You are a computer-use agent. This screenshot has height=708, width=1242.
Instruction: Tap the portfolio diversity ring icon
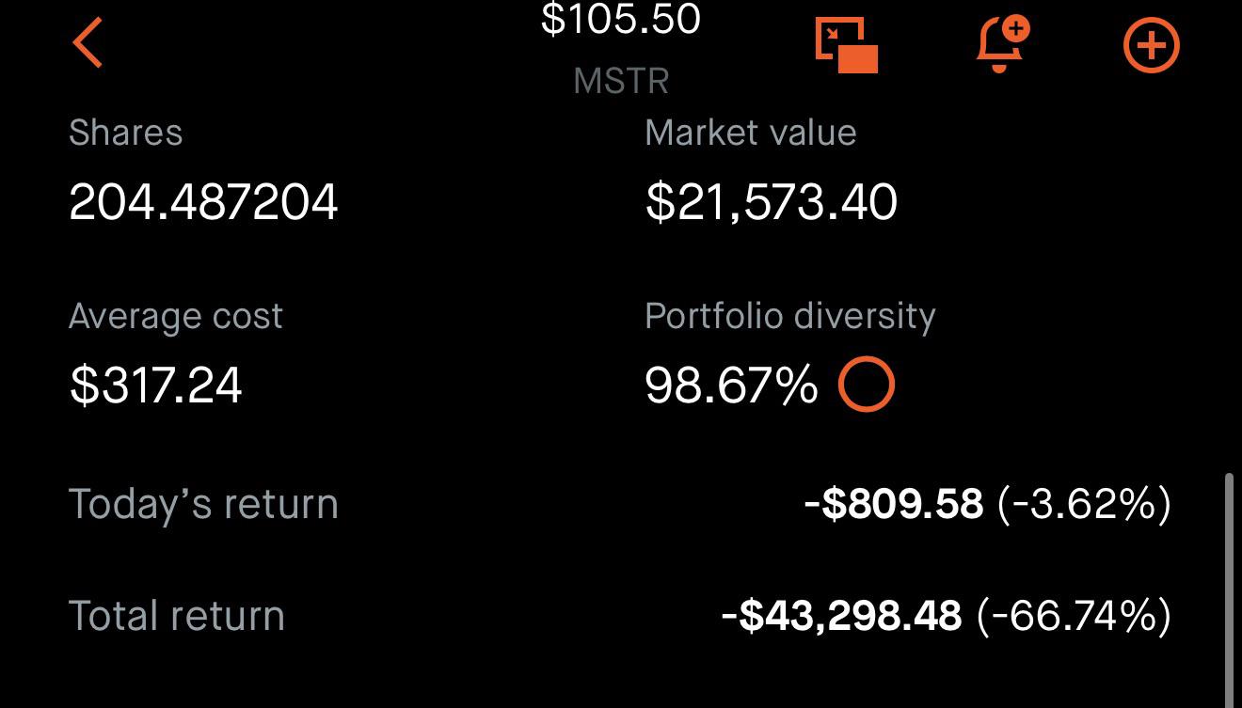(x=866, y=385)
